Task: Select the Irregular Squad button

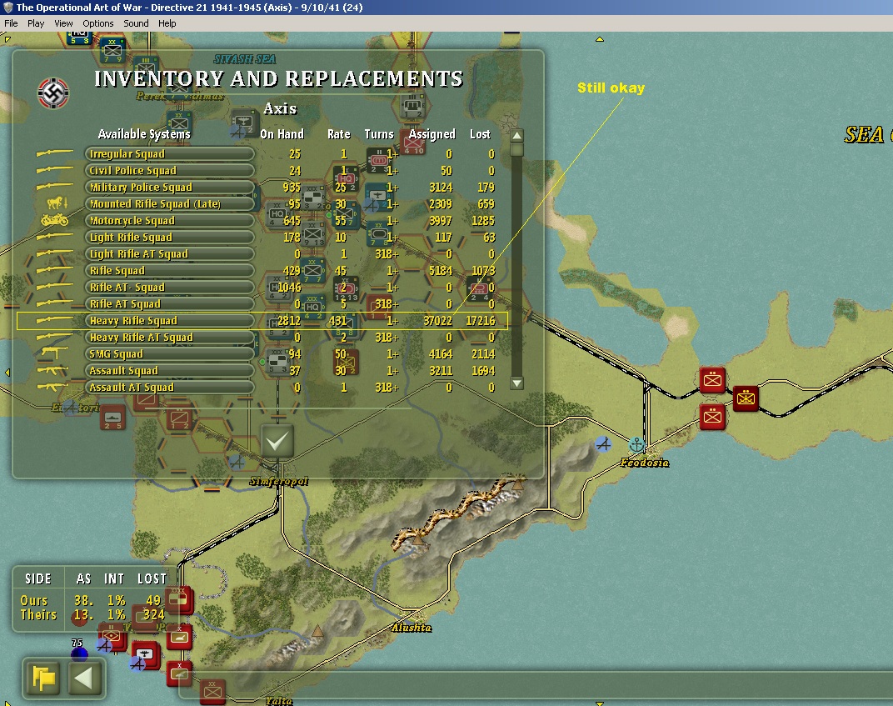Action: click(x=170, y=154)
